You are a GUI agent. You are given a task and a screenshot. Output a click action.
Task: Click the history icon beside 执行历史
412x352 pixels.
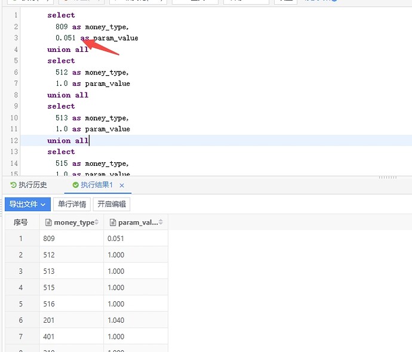pyautogui.click(x=13, y=185)
